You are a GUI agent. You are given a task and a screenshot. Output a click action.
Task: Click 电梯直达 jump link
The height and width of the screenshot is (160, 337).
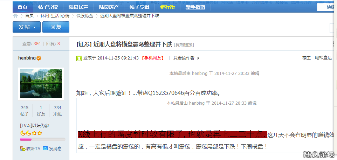click(x=323, y=58)
